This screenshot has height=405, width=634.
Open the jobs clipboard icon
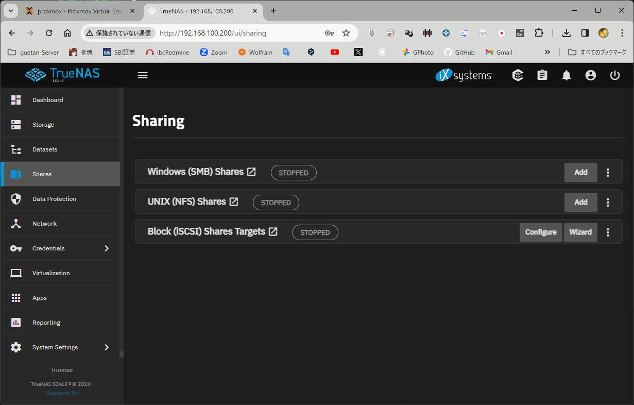click(542, 75)
